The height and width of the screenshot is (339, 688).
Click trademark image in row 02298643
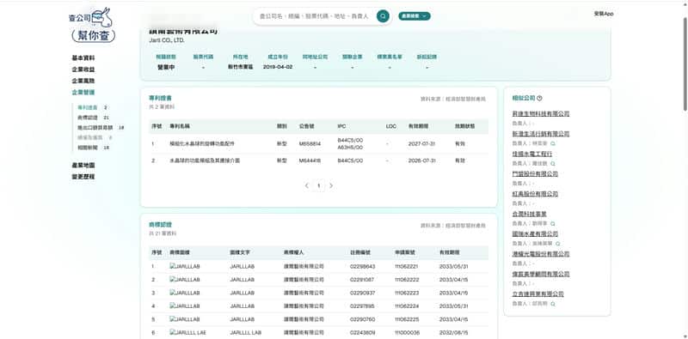tap(185, 266)
